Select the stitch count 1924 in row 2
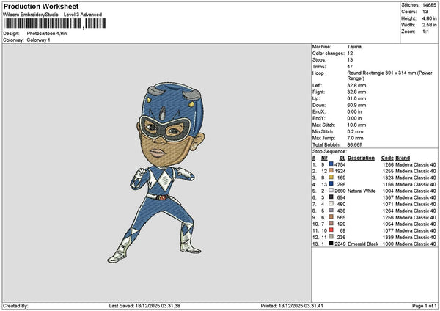Image resolution: width=440 pixels, height=311 pixels. pyautogui.click(x=340, y=171)
